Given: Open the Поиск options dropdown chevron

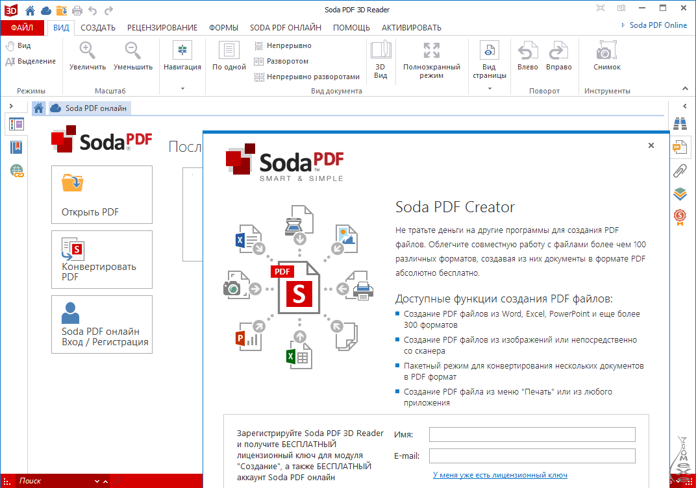Looking at the screenshot, I should tap(97, 482).
